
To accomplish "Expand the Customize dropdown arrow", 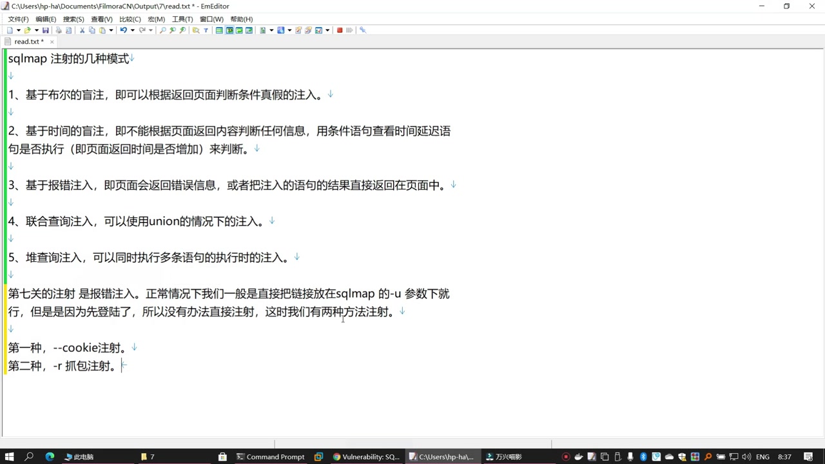I will coord(327,30).
